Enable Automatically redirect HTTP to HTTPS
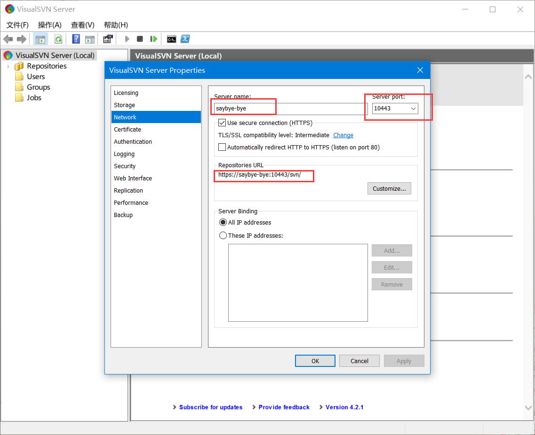The image size is (535, 435). (222, 147)
